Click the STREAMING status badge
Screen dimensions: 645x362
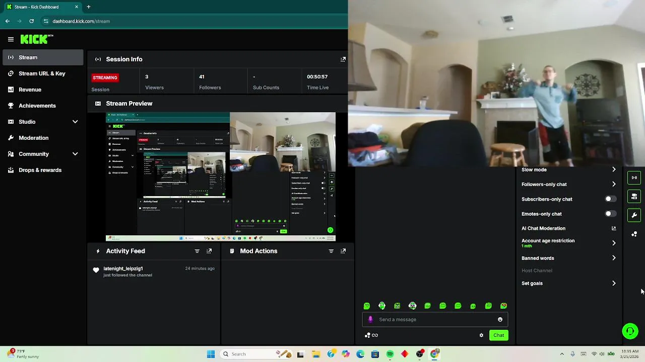[x=105, y=77]
